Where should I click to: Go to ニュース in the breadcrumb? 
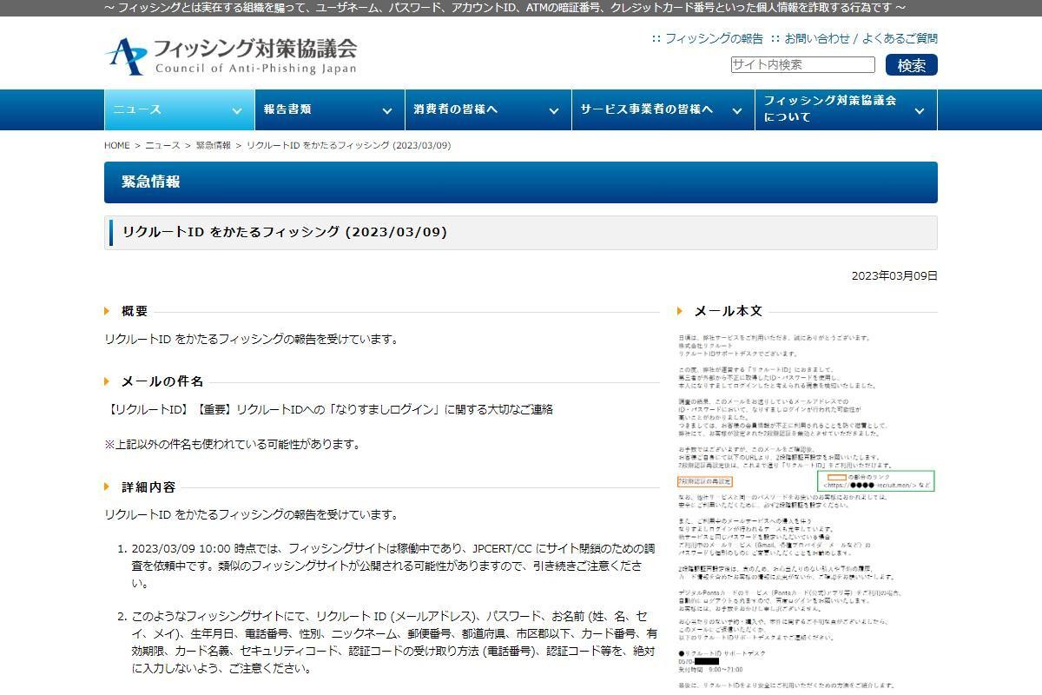pos(162,145)
